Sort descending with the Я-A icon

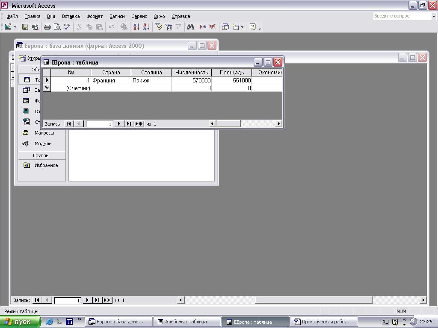pyautogui.click(x=146, y=27)
